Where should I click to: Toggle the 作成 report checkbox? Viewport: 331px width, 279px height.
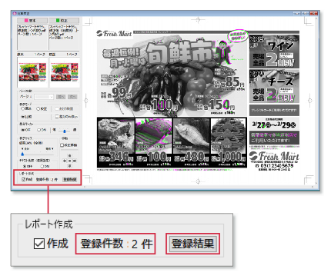tap(24, 179)
